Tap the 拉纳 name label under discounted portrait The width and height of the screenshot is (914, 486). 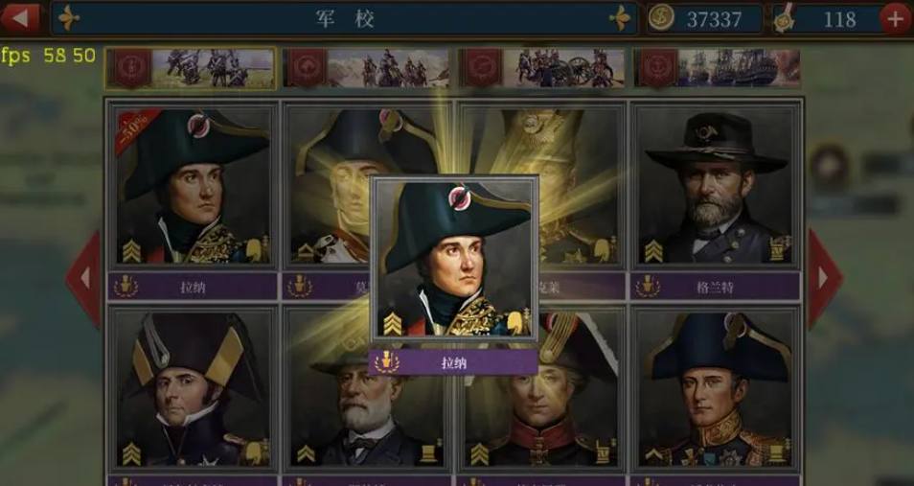193,287
